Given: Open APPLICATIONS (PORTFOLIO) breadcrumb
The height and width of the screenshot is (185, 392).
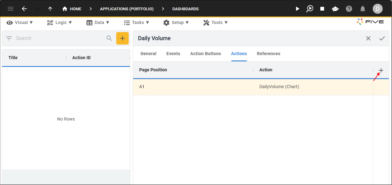Looking at the screenshot, I should [127, 9].
